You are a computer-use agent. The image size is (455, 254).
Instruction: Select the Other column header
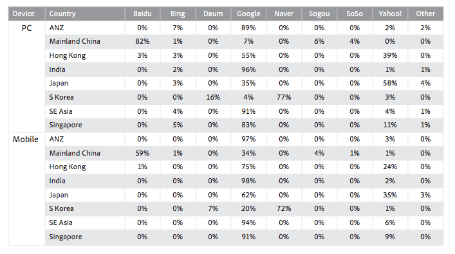point(425,14)
